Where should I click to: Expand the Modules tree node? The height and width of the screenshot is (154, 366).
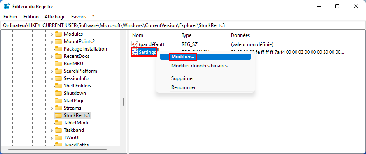point(51,34)
